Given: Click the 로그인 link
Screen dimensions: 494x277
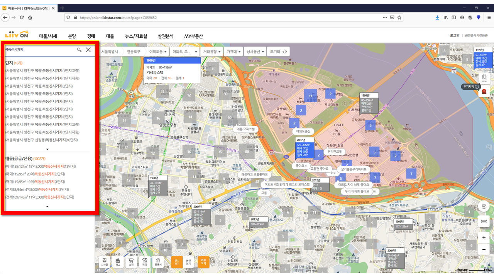Looking at the screenshot, I should (455, 35).
